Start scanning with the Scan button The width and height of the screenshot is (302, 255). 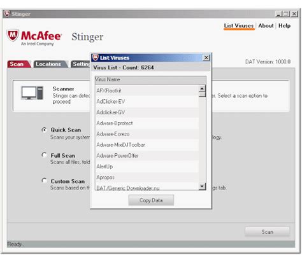click(267, 231)
